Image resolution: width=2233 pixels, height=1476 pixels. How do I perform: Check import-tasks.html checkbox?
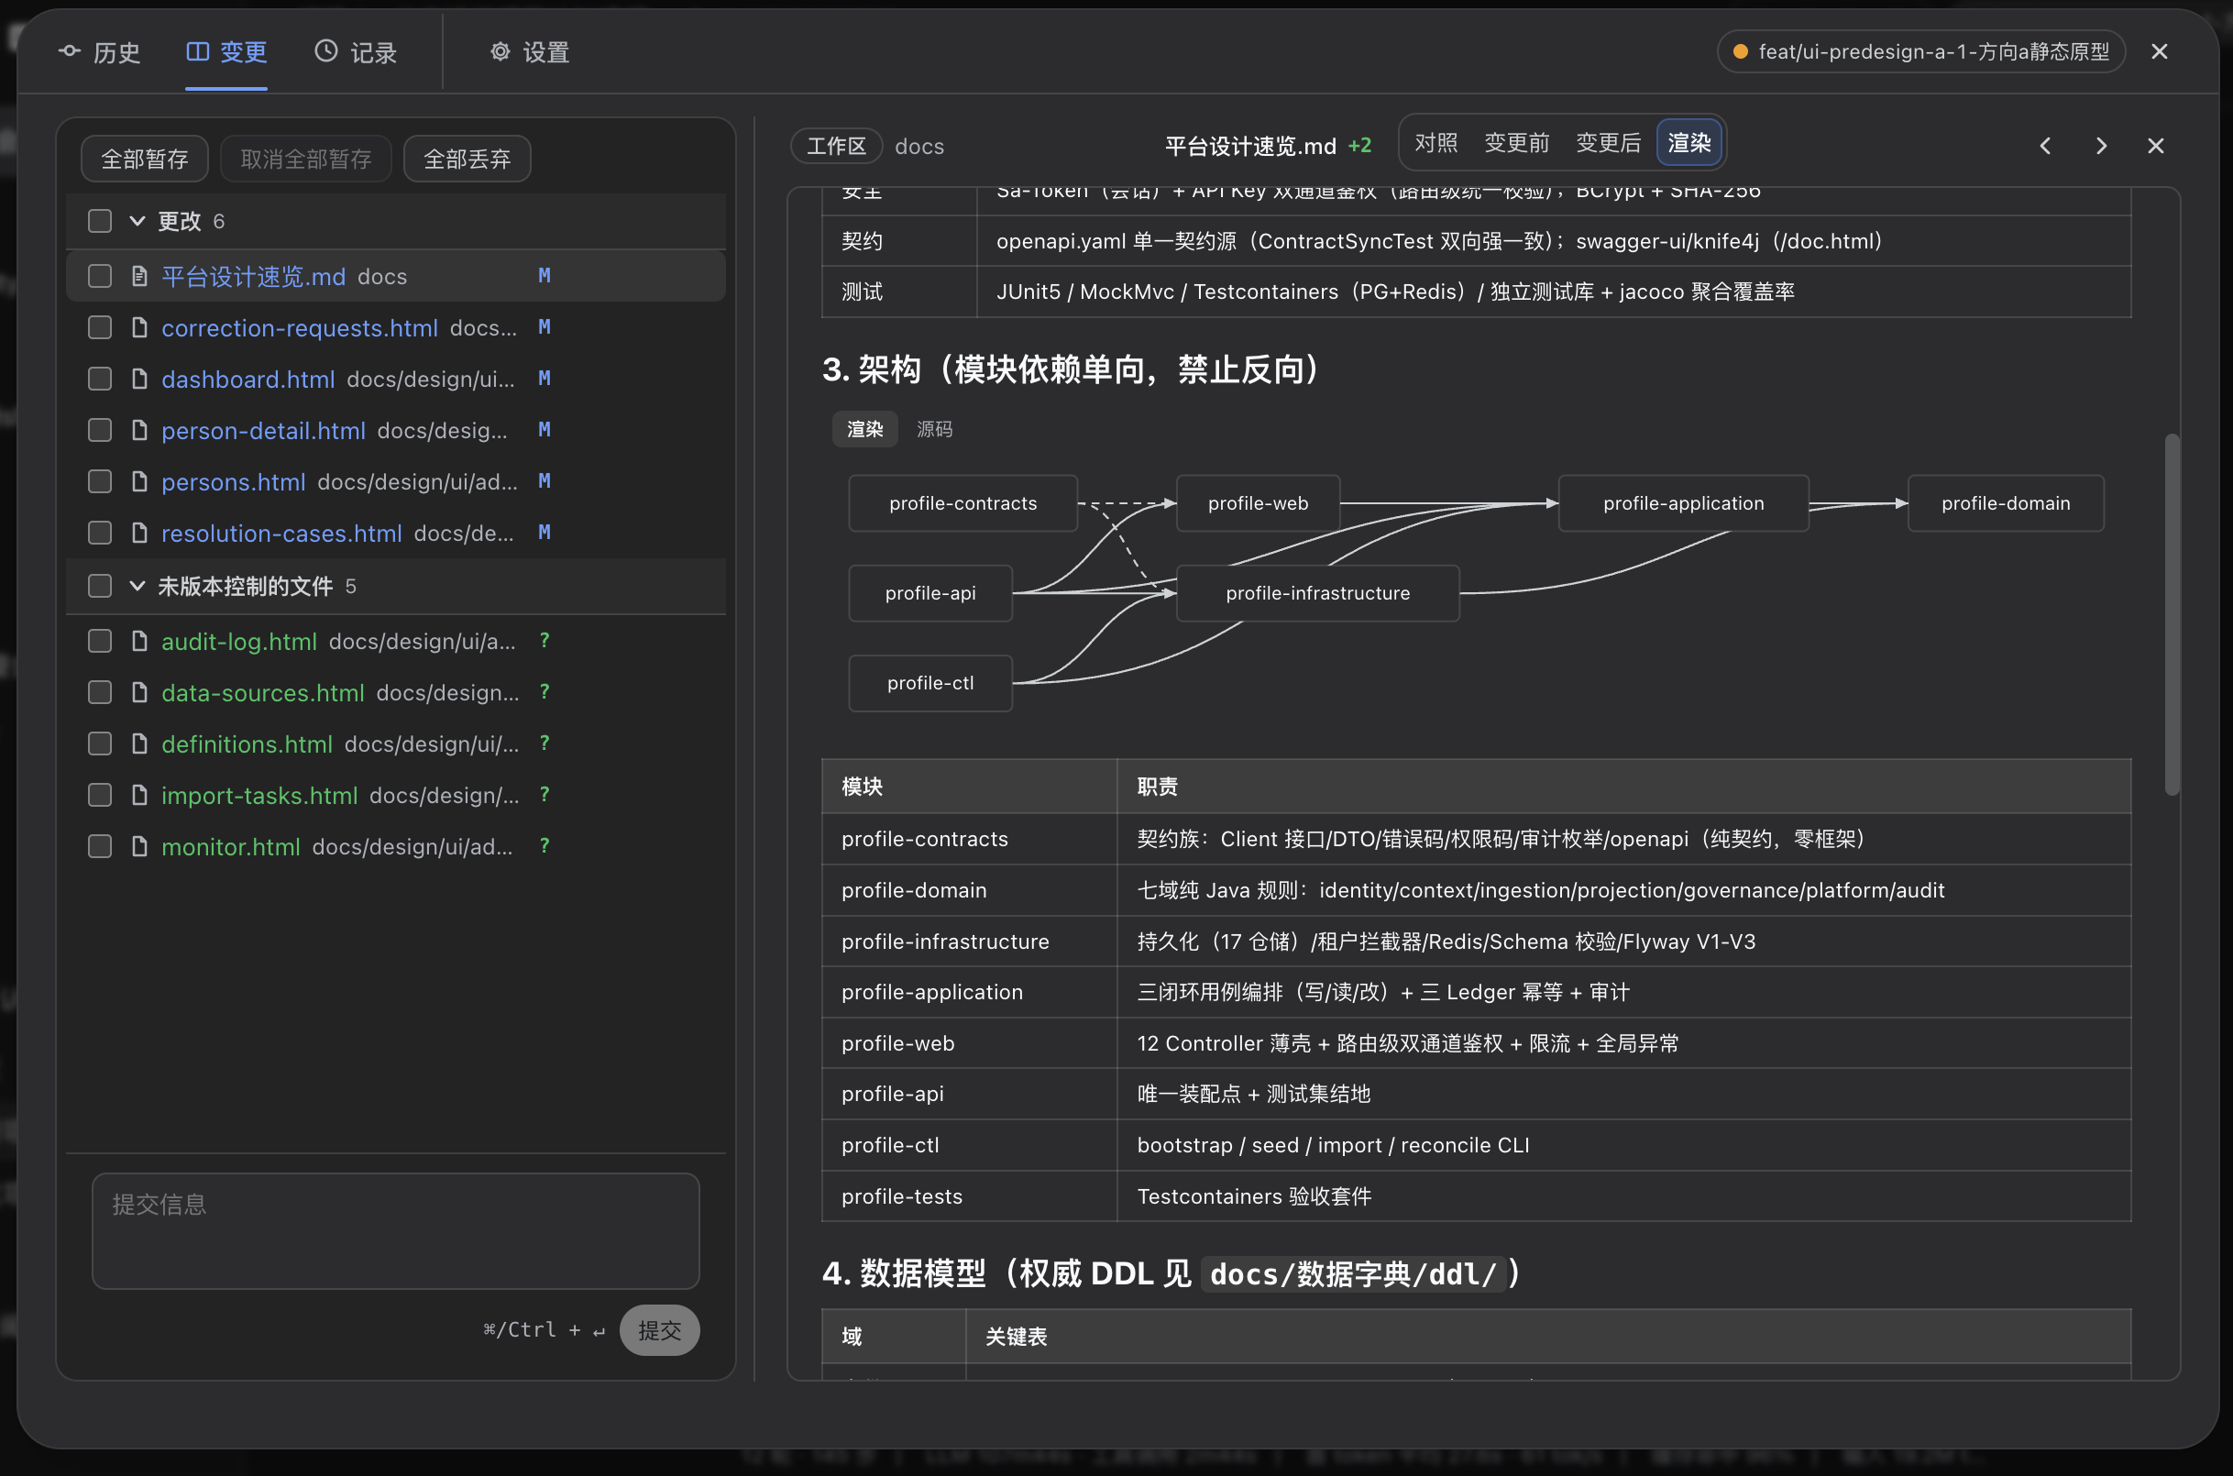pos(100,796)
